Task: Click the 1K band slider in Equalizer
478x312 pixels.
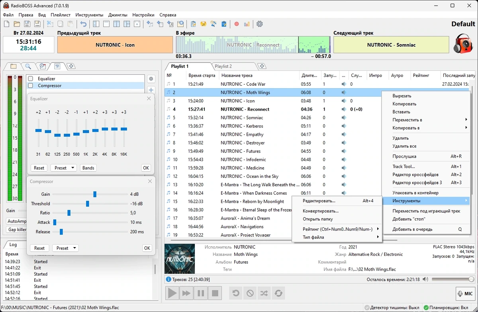Action: (86, 133)
